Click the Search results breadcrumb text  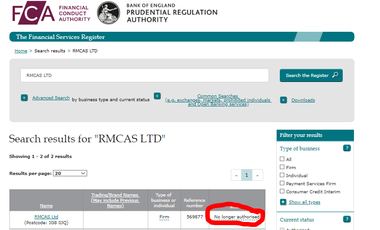pyautogui.click(x=50, y=51)
